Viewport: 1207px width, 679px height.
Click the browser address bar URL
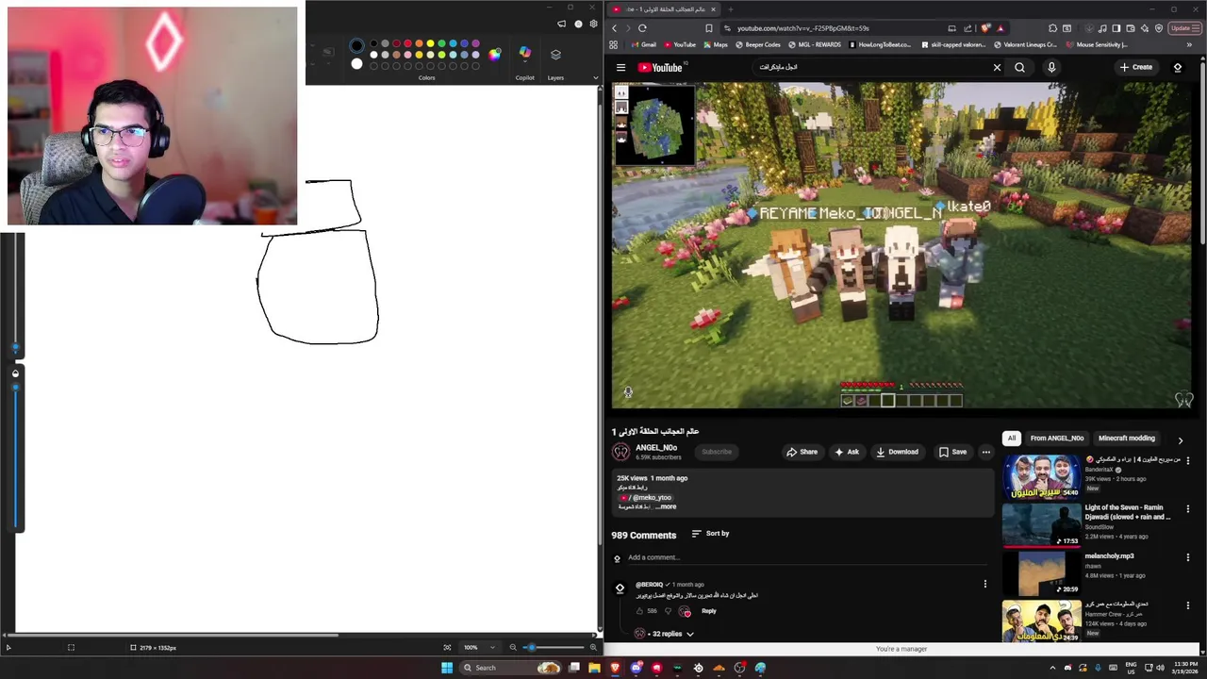(803, 28)
